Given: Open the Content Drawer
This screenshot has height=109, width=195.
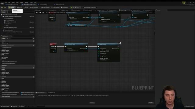Looking at the screenshot, I should pos(5,106).
